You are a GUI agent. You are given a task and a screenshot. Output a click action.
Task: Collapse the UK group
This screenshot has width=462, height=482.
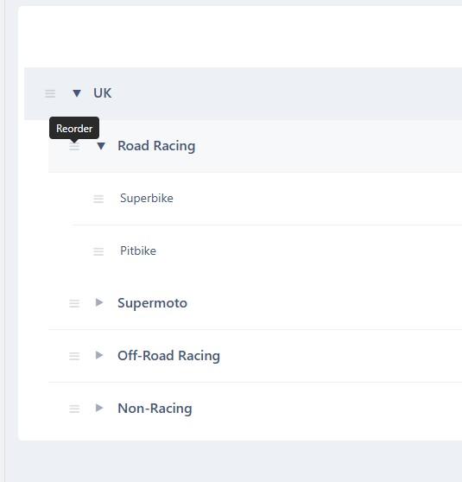(x=77, y=92)
